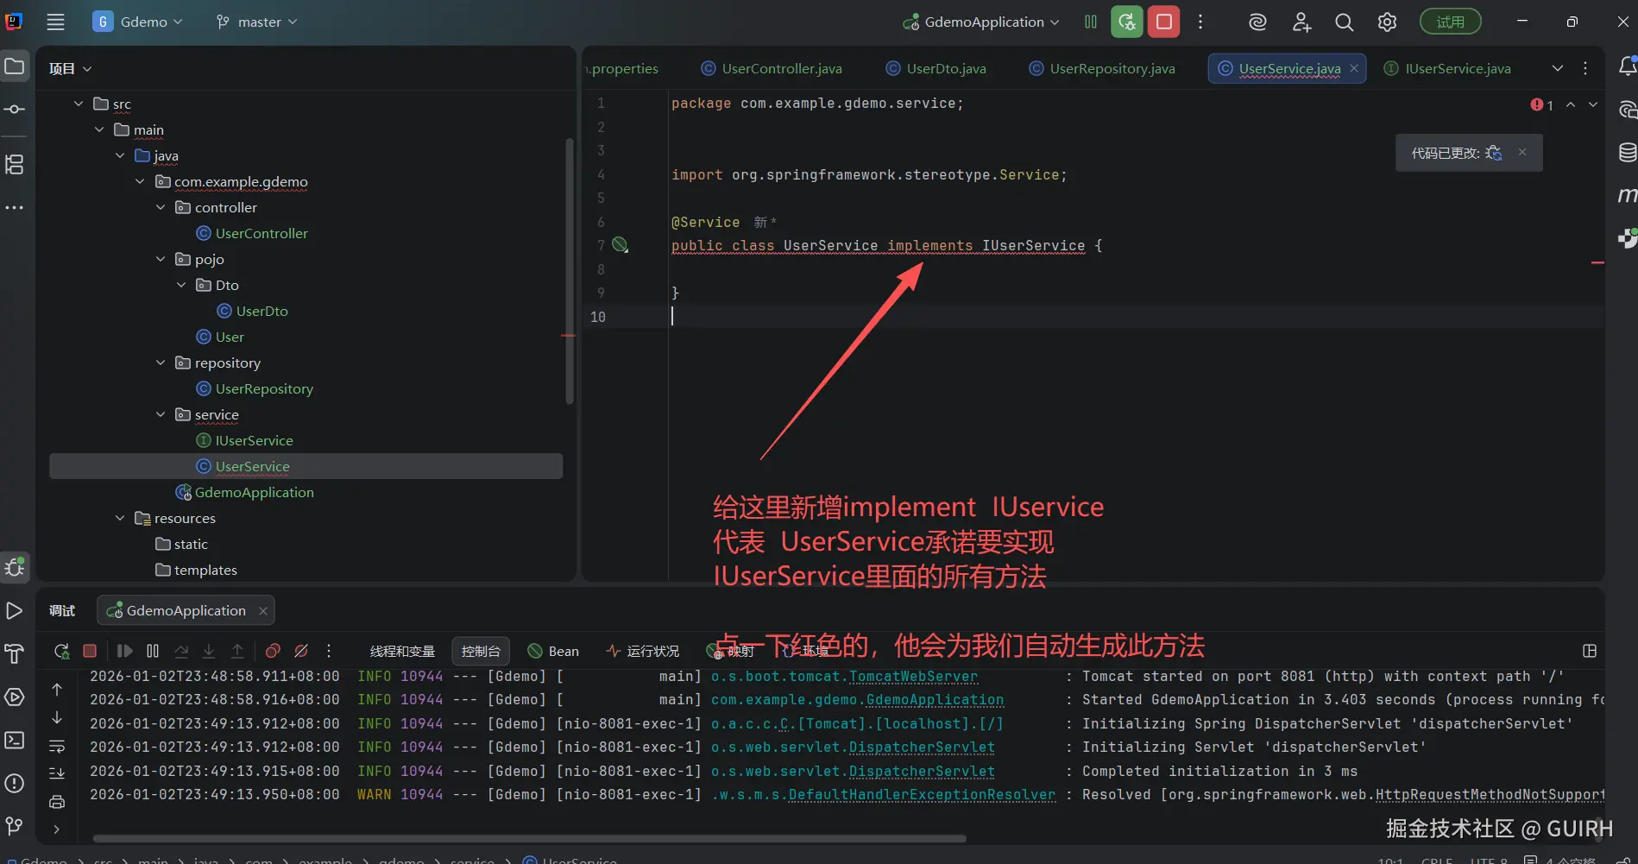The width and height of the screenshot is (1638, 864).
Task: Show more tool windows ellipsis in left sidebar
Action: tap(15, 208)
